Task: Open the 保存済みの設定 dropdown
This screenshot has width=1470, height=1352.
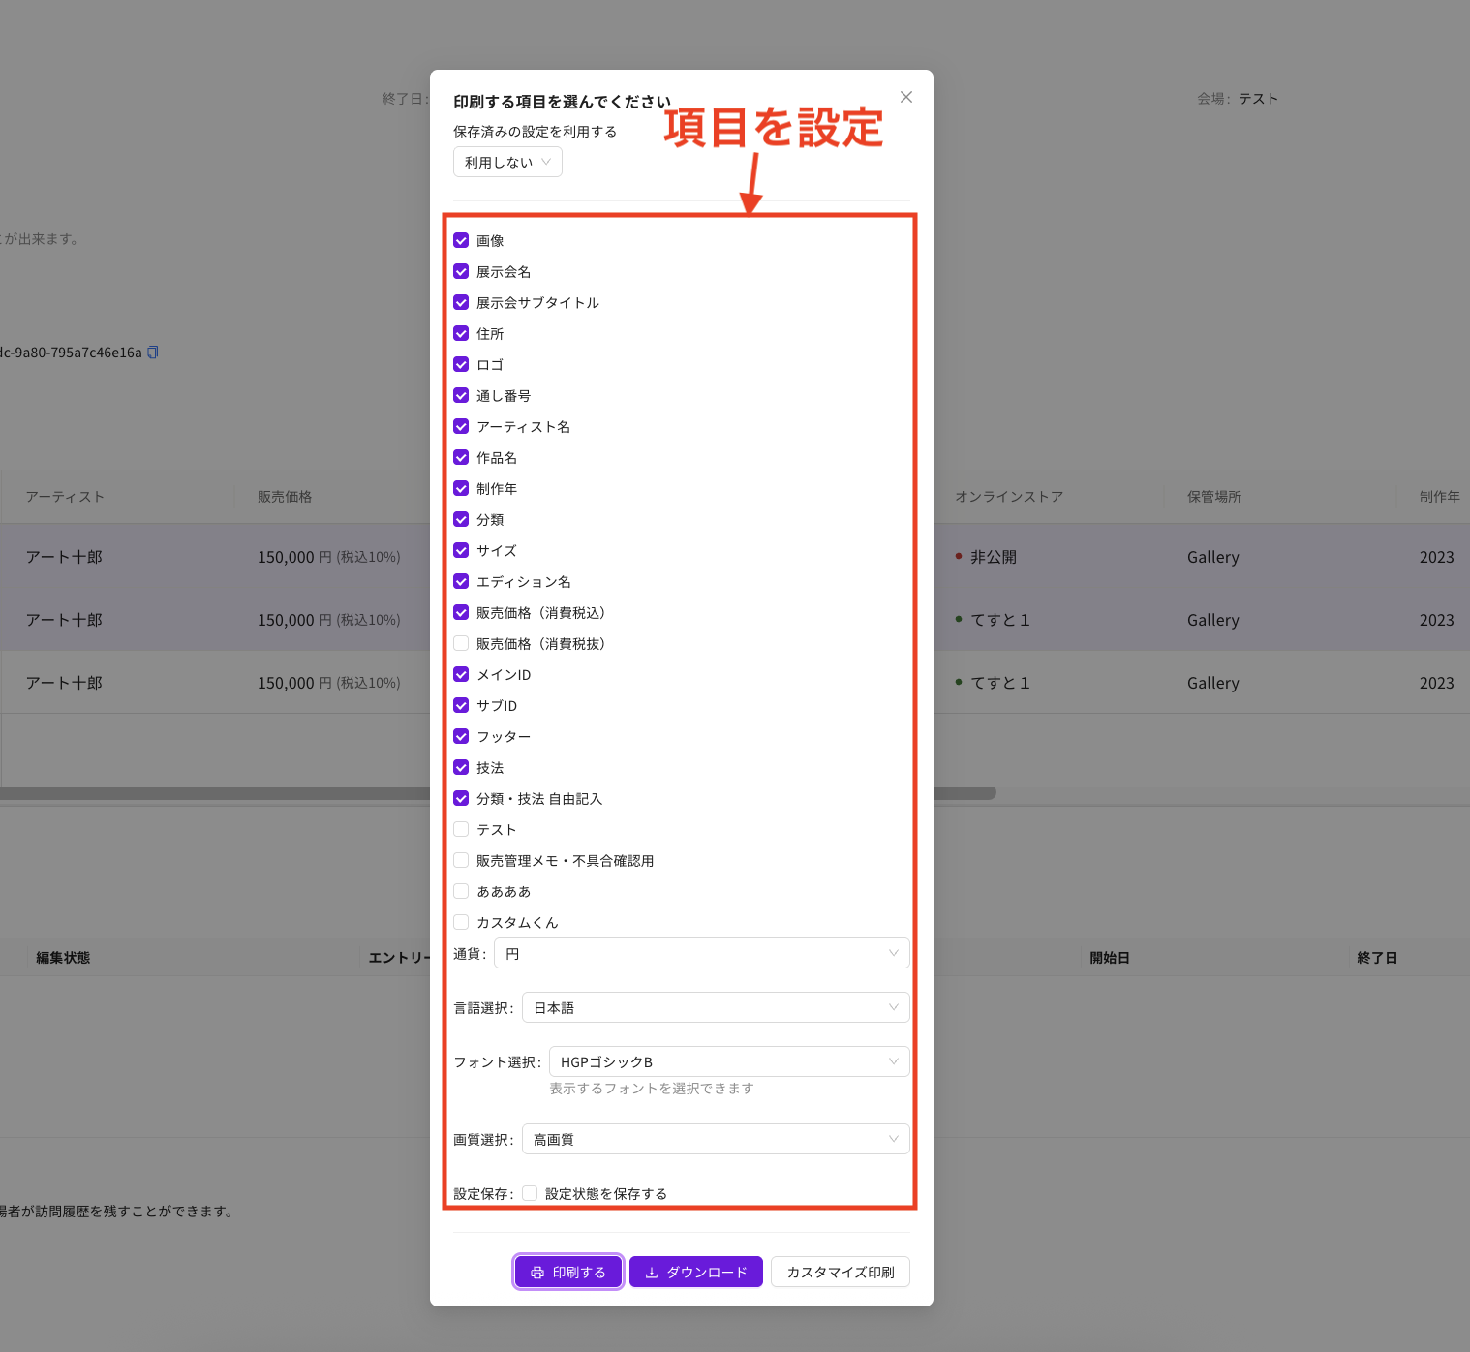Action: point(507,162)
